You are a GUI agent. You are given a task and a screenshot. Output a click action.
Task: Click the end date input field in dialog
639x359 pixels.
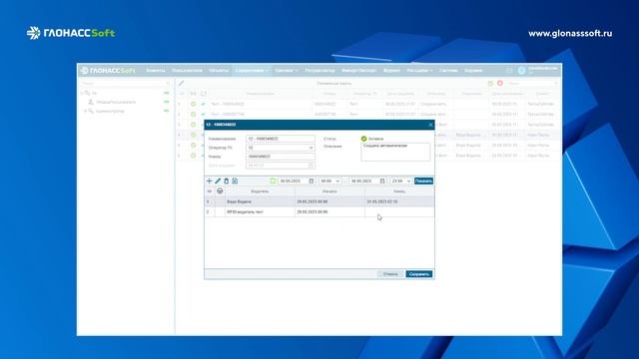tap(367, 180)
